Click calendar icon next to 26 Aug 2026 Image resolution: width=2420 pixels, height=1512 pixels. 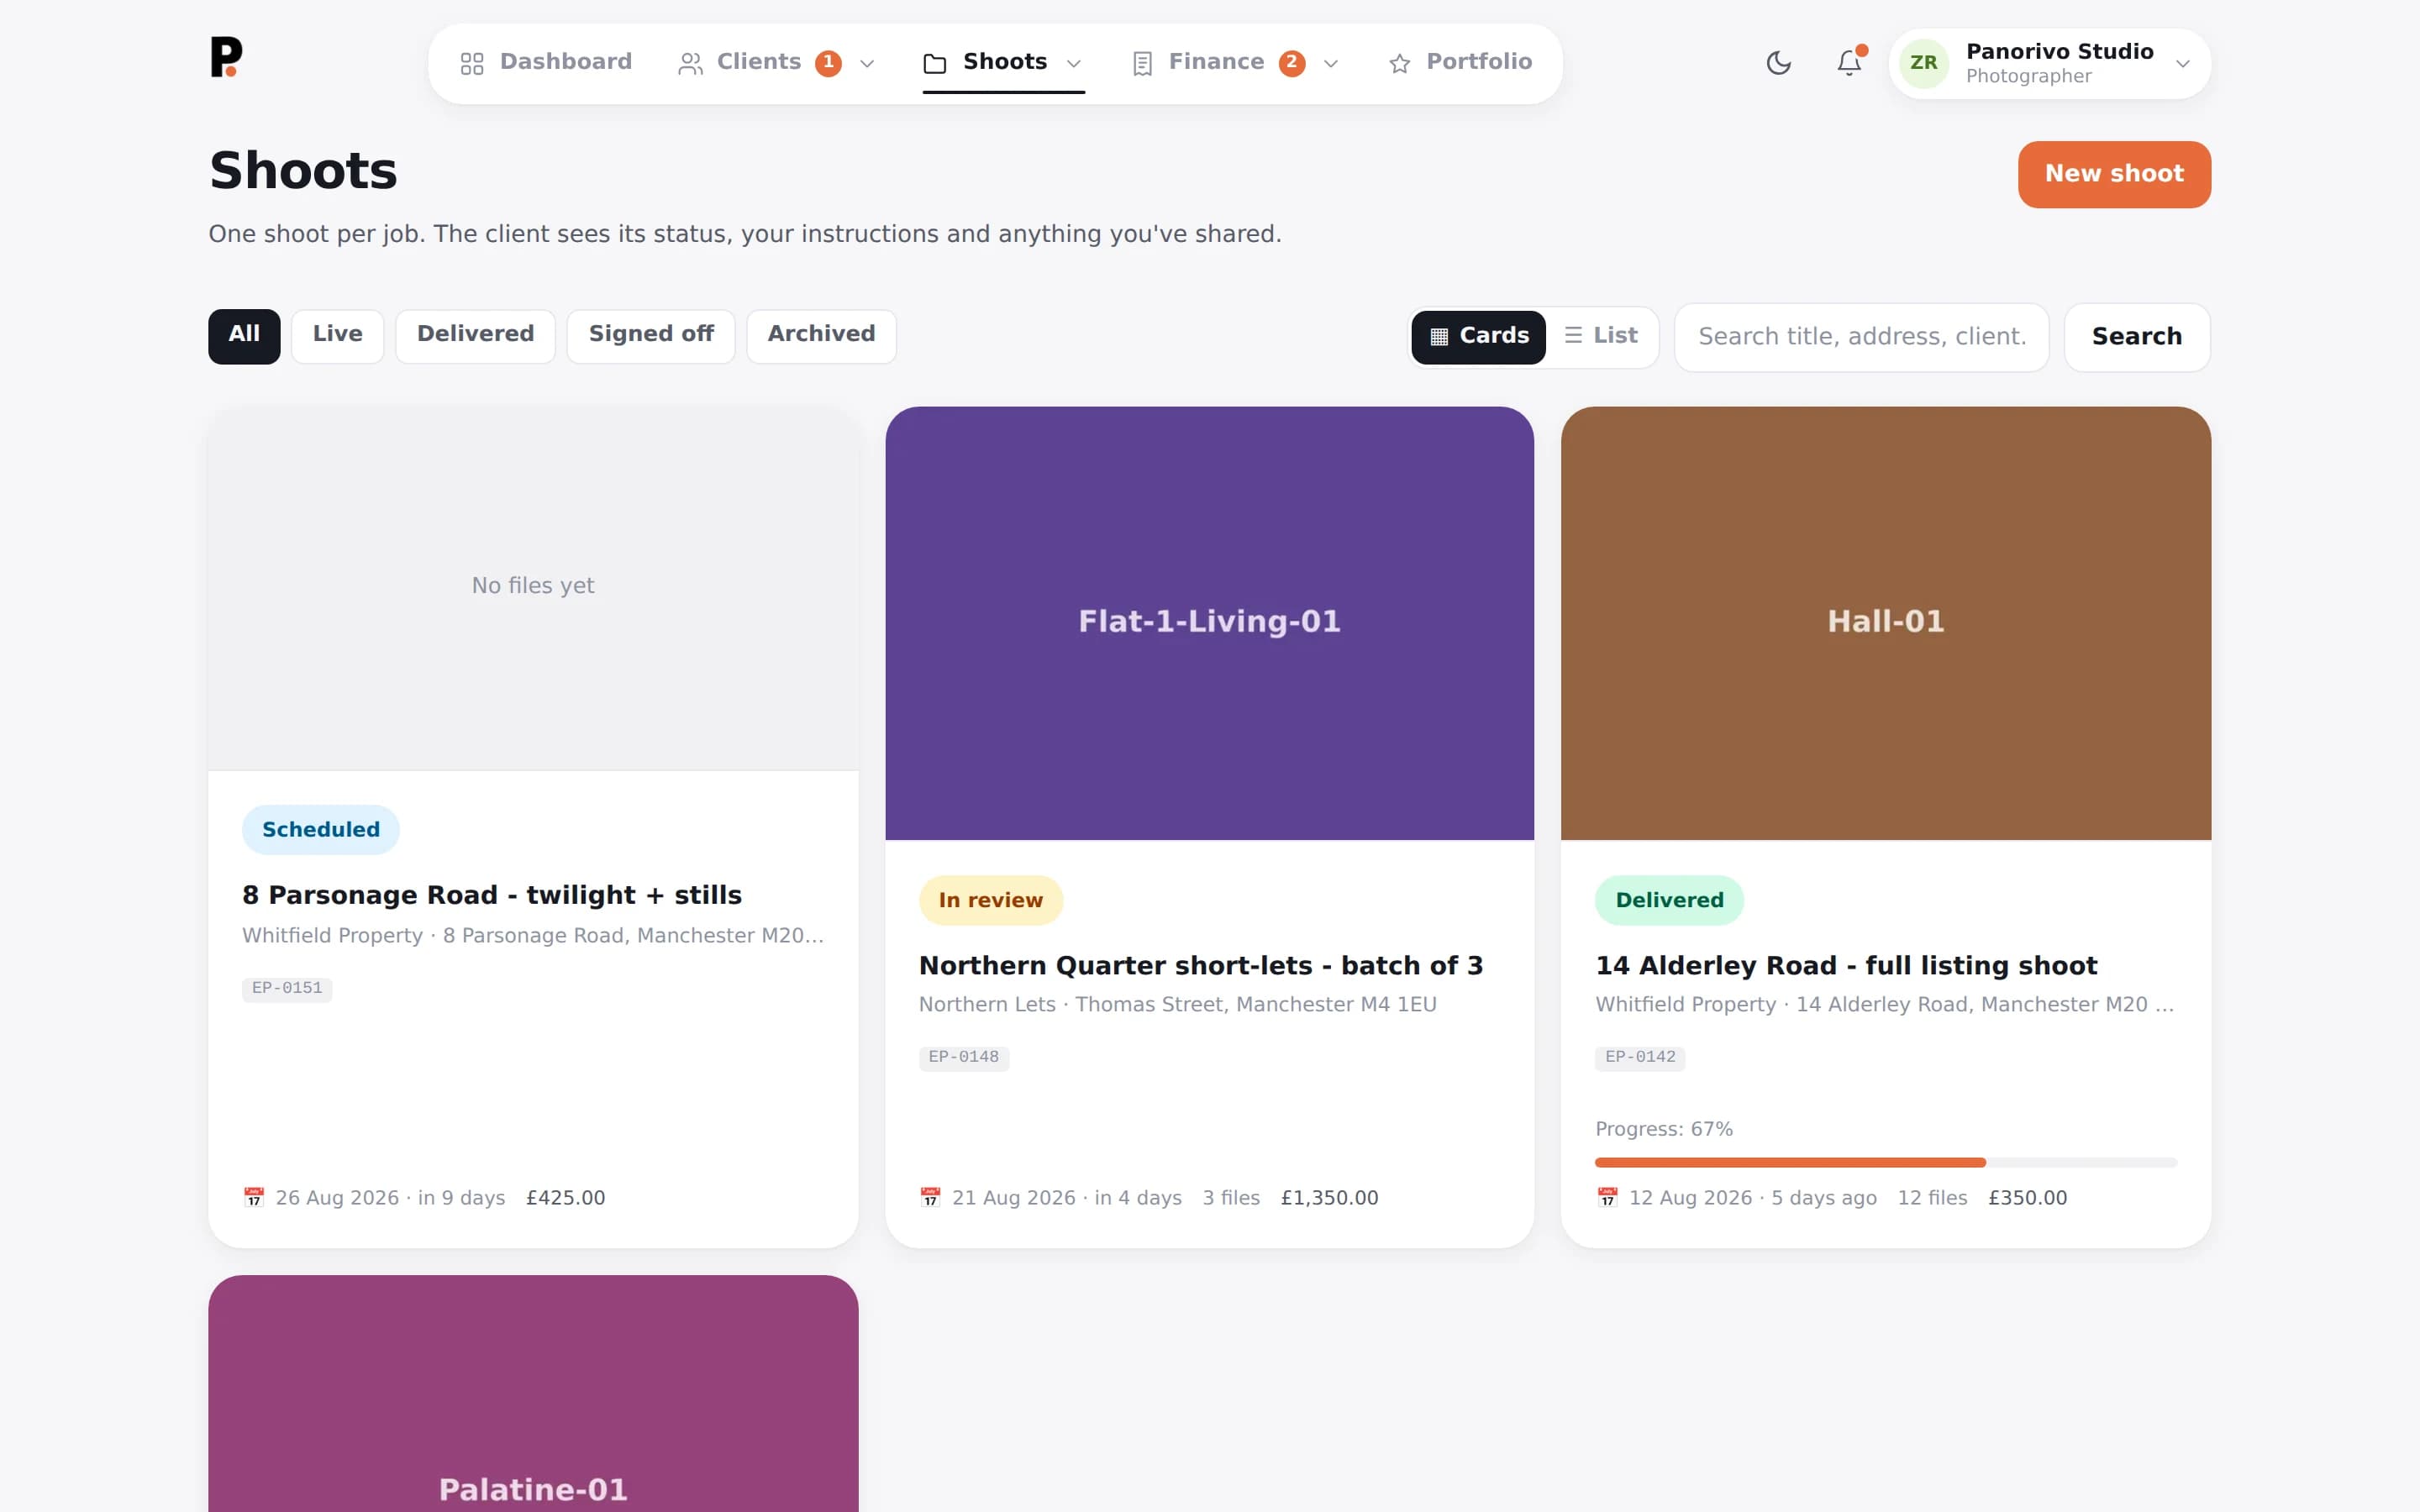[254, 1197]
